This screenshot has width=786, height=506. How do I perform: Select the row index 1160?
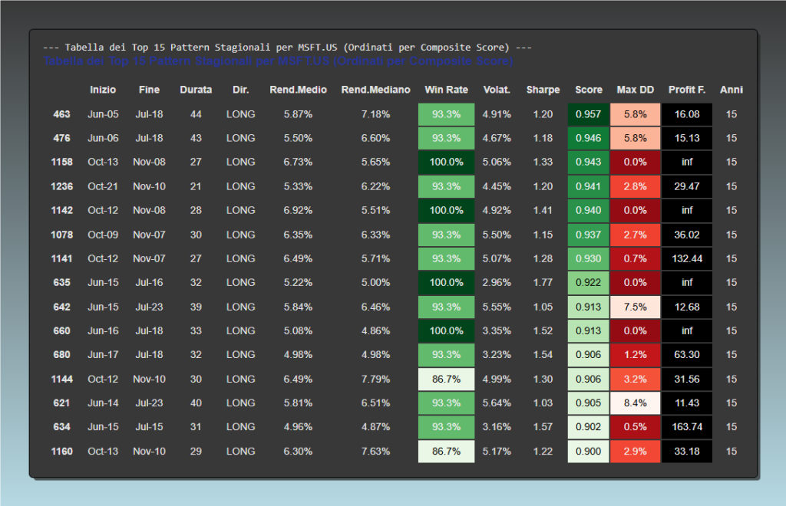(x=61, y=451)
